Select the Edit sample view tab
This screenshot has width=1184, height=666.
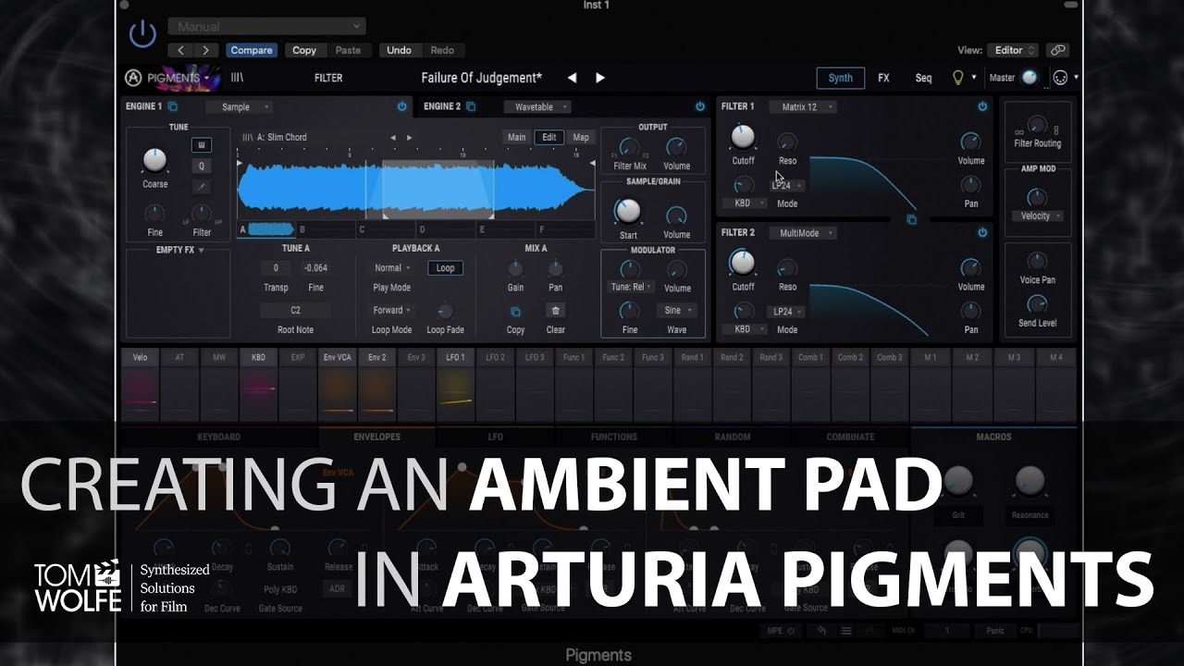pos(549,137)
